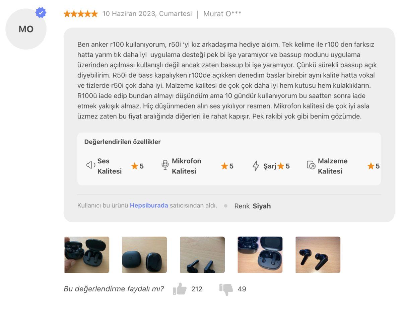The height and width of the screenshot is (309, 402).
Task: Open second photo with two closed cases
Action: click(144, 255)
